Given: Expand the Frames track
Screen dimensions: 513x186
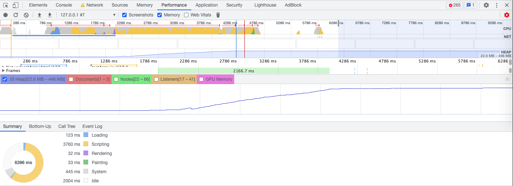Looking at the screenshot, I should point(4,71).
